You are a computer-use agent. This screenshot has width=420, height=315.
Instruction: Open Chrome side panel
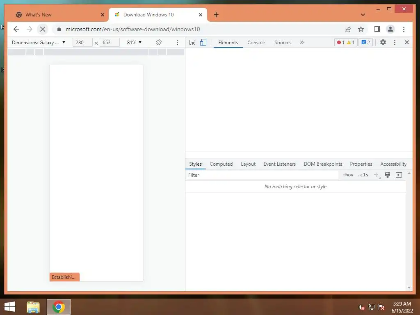click(377, 29)
